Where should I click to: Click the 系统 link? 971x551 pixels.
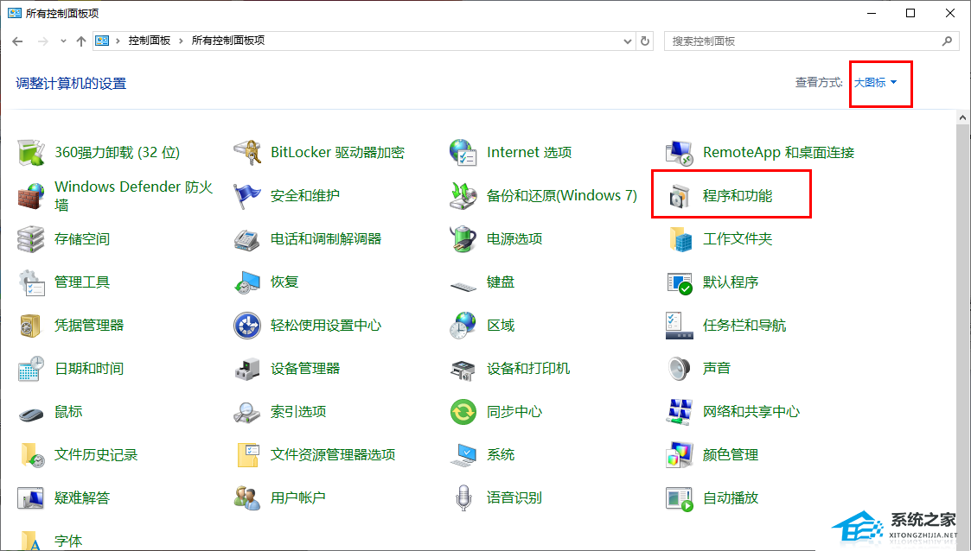pos(501,454)
